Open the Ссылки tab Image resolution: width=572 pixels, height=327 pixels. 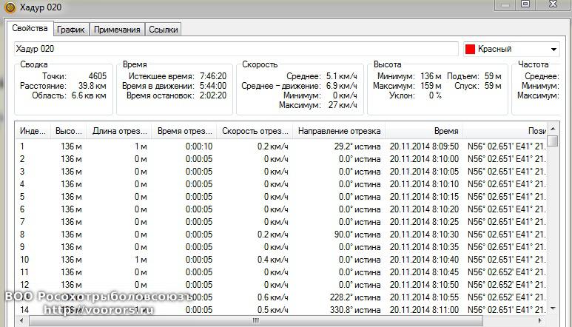(x=162, y=30)
